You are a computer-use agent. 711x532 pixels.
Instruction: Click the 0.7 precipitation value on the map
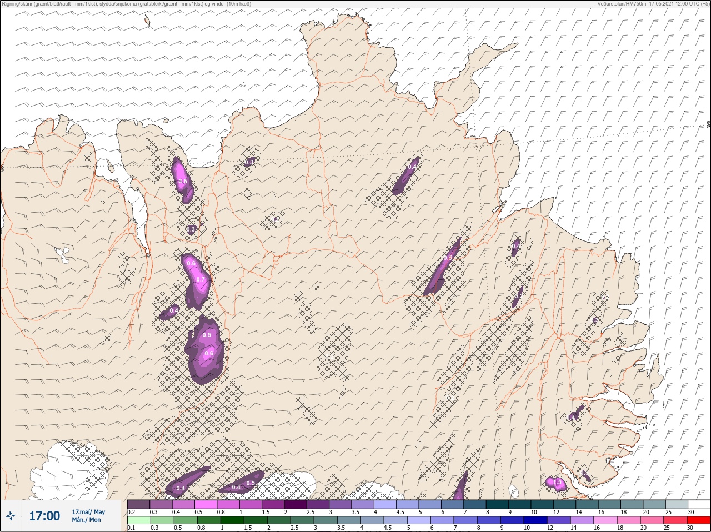pos(201,279)
